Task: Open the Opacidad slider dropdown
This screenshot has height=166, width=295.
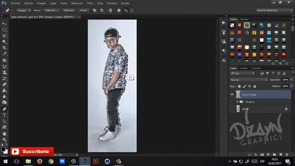Action: 292,80
